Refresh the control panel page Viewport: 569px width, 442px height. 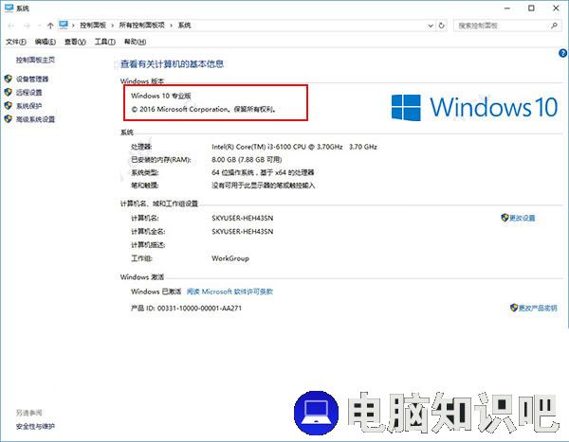click(442, 26)
